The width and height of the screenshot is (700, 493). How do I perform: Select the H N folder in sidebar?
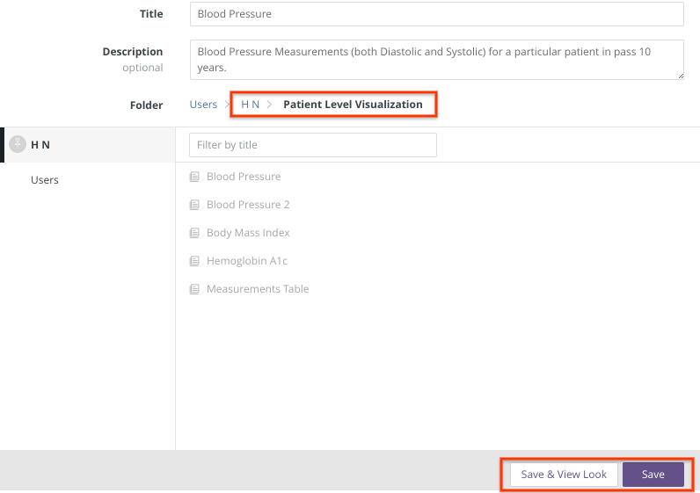40,145
